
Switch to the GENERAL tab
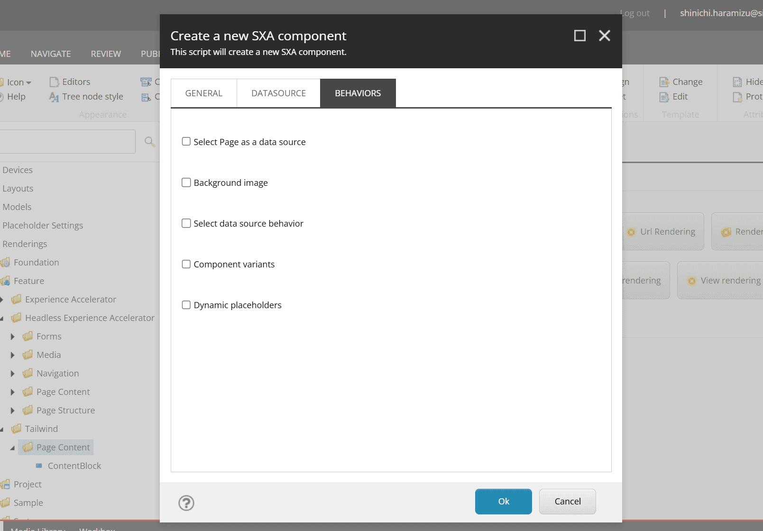(x=203, y=93)
